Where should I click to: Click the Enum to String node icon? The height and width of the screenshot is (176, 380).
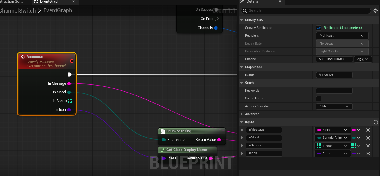(163, 131)
